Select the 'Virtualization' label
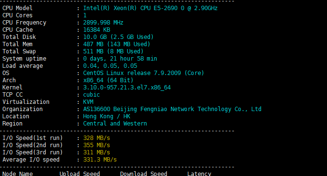 (26, 102)
